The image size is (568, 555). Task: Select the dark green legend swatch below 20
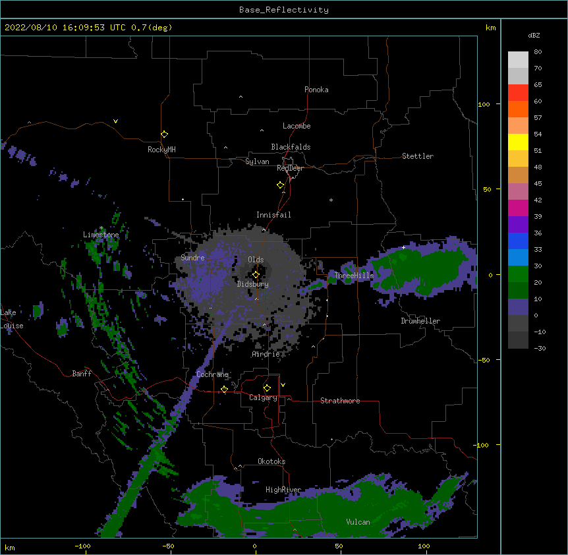click(518, 290)
